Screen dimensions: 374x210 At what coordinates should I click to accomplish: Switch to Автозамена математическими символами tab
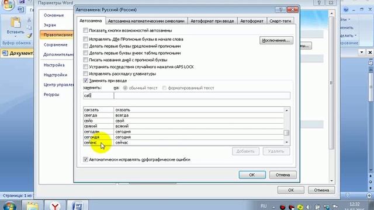coord(146,21)
